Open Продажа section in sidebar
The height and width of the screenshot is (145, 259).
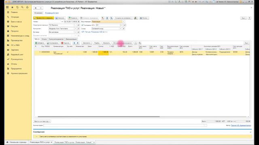click(x=15, y=31)
